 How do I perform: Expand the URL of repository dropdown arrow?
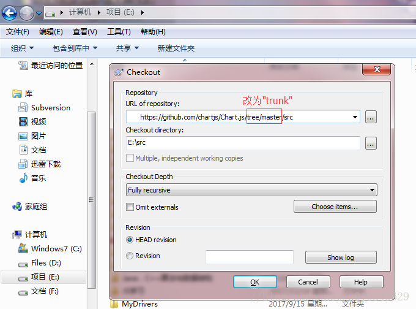[355, 117]
